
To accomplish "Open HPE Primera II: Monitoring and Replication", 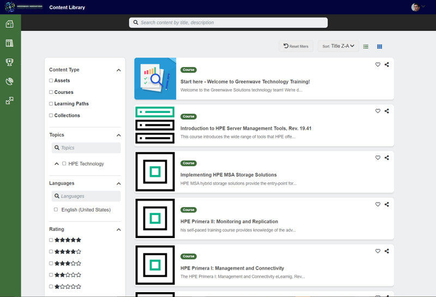I will (229, 222).
